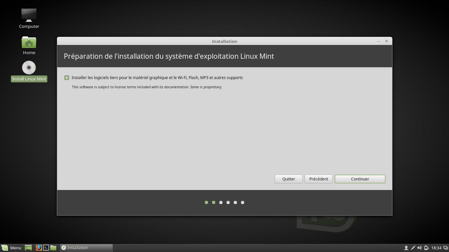Image resolution: width=449 pixels, height=252 pixels.
Task: Open the Mint Menu in the panel
Action: tap(12, 248)
